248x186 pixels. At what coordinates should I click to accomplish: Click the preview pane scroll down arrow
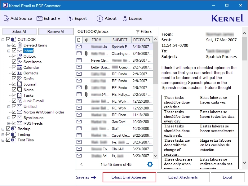(x=244, y=162)
